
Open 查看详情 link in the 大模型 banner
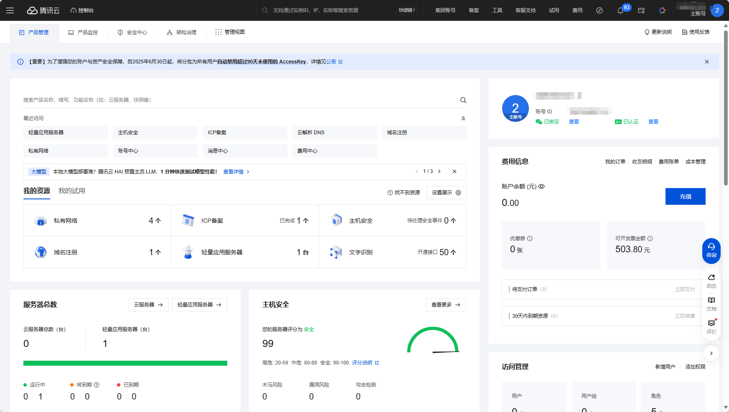coord(233,171)
